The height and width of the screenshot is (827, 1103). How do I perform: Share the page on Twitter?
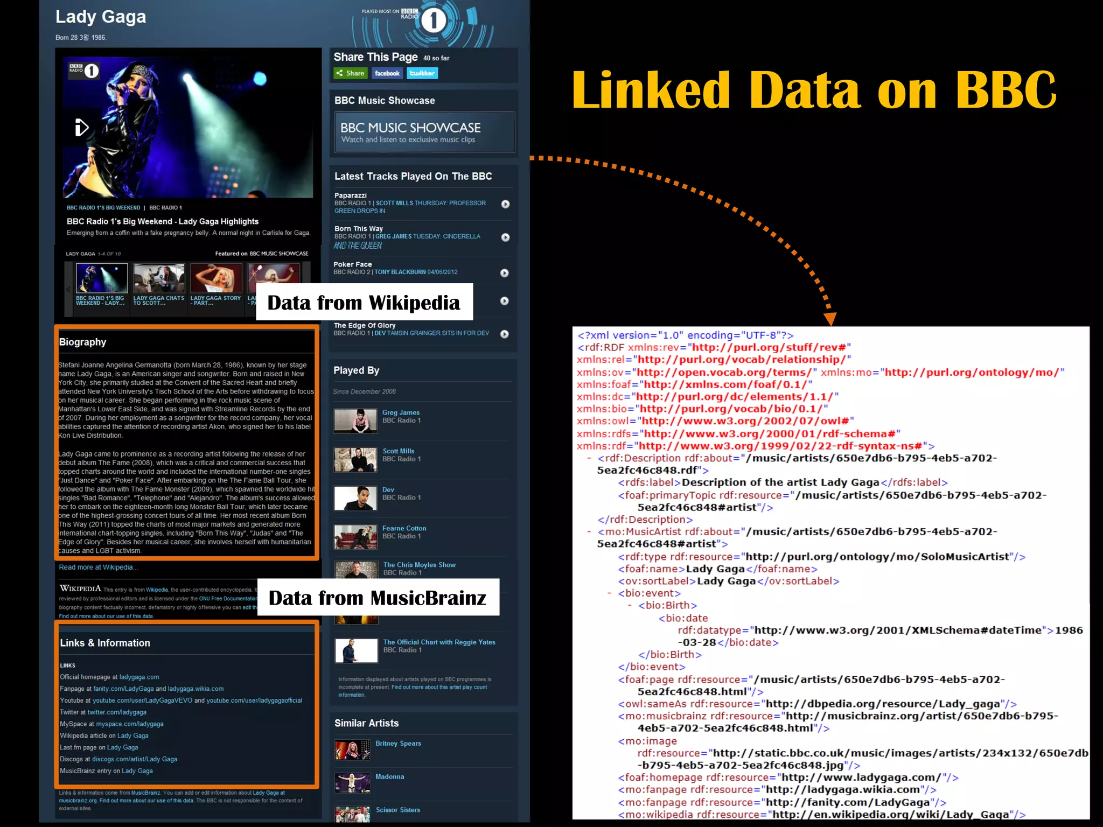(x=422, y=73)
